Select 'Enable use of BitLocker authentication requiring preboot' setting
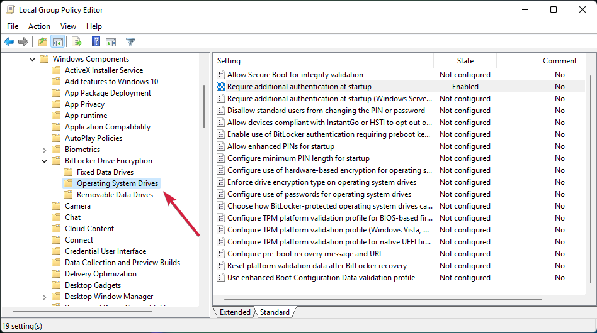 329,134
